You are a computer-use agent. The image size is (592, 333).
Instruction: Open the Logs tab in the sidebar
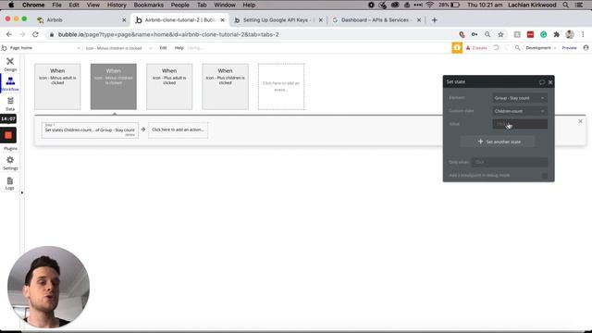coord(10,183)
